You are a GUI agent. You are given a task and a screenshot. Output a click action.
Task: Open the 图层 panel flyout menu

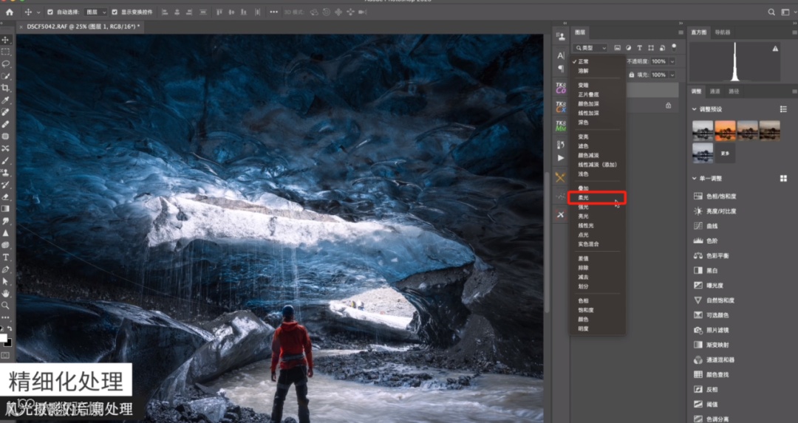tap(681, 32)
